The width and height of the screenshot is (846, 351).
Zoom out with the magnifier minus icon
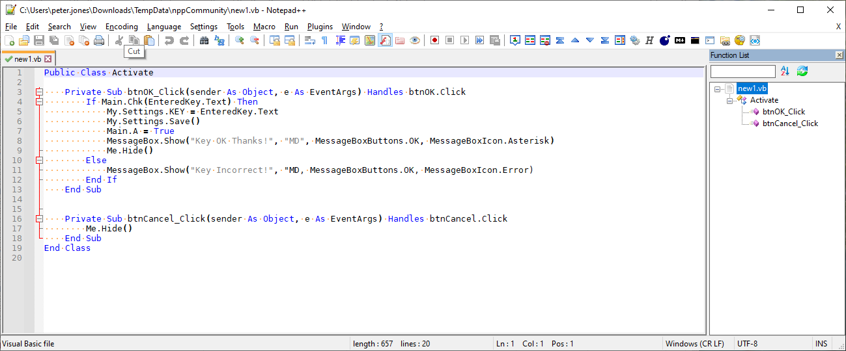255,40
